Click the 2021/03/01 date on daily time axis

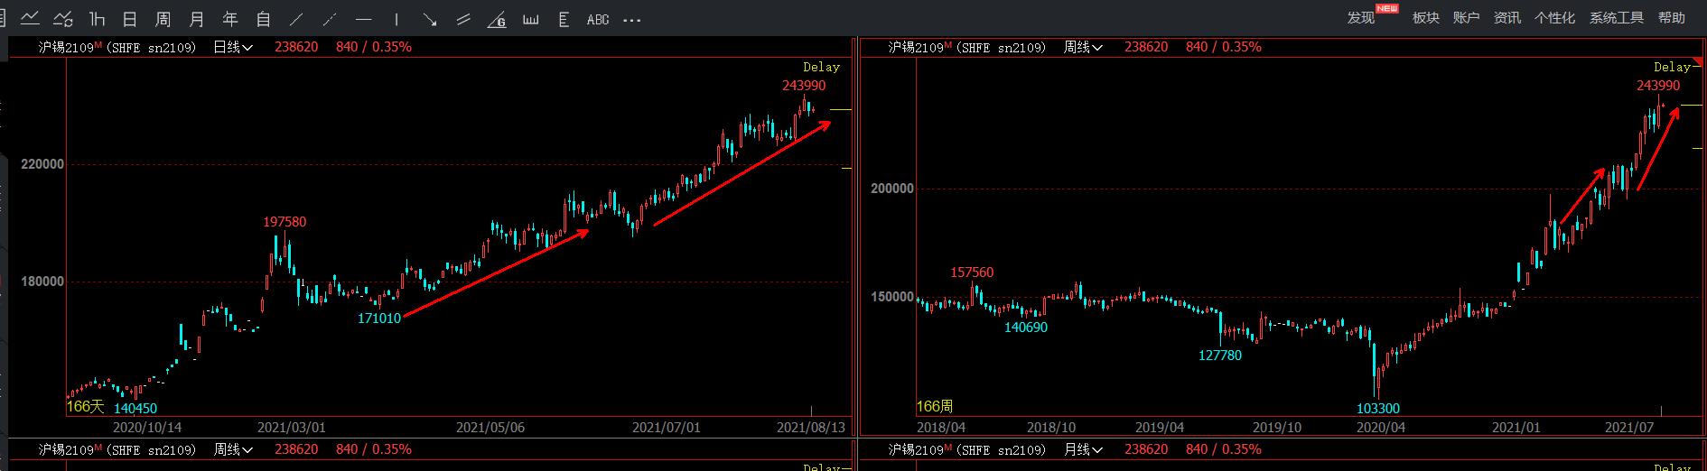(x=292, y=427)
